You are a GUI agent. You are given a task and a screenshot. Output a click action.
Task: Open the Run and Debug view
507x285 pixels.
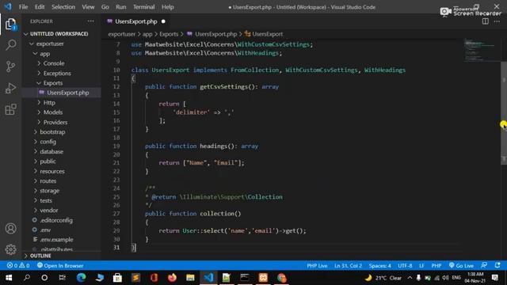tap(10, 88)
